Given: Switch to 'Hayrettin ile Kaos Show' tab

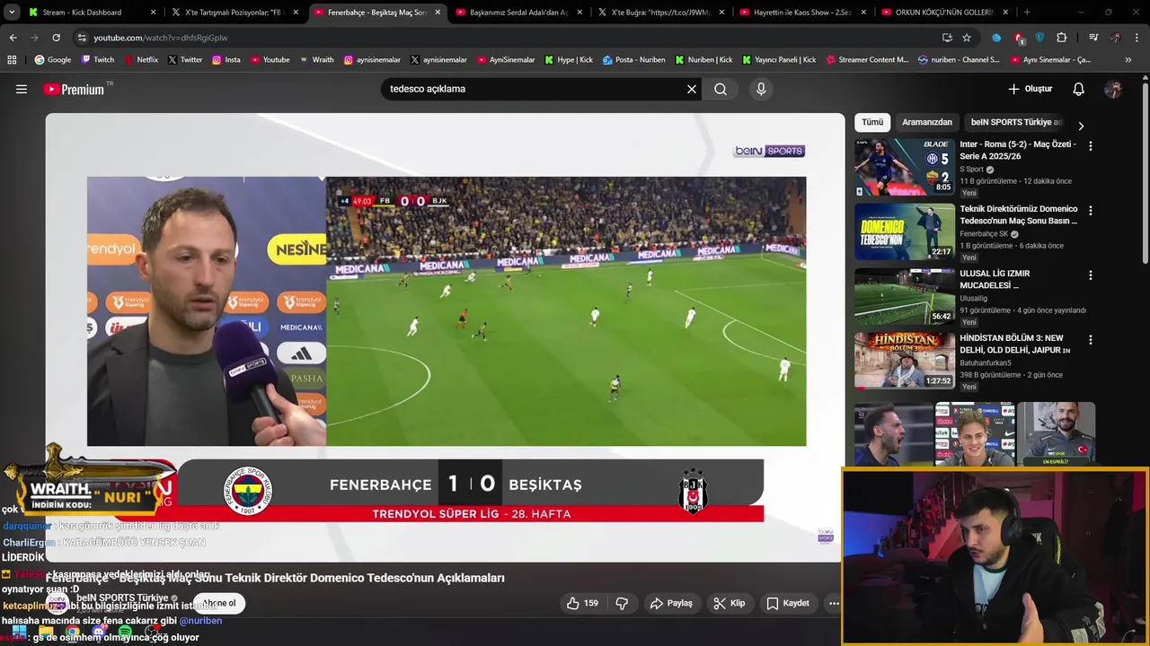Looking at the screenshot, I should [801, 13].
